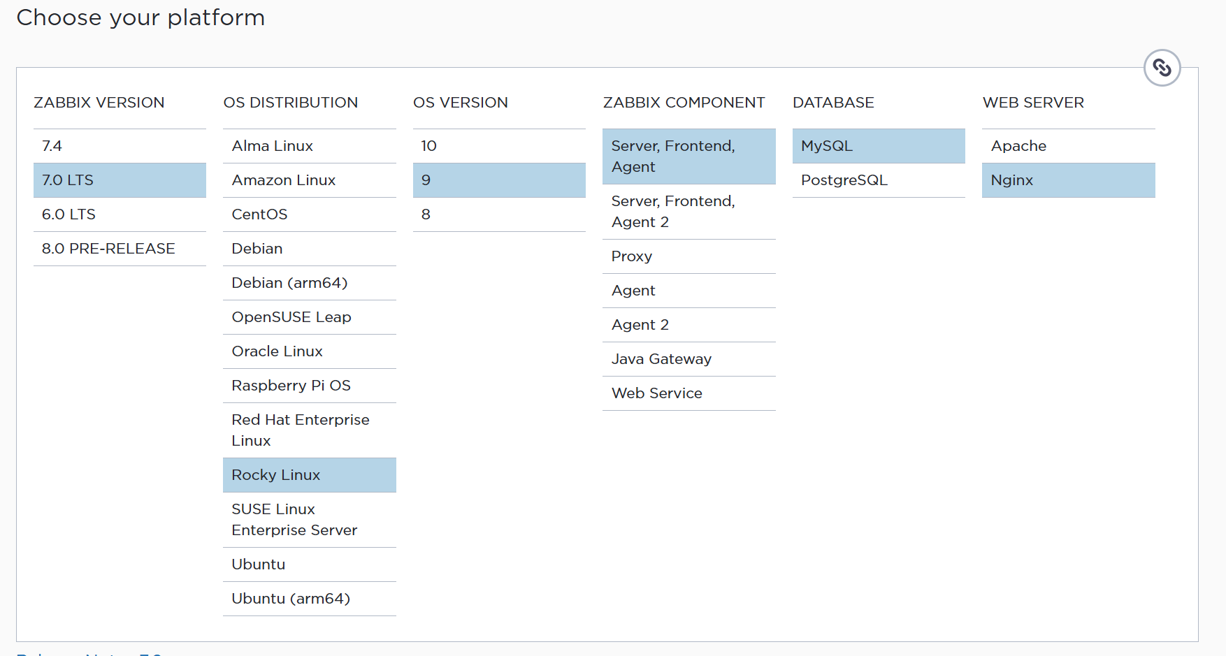The height and width of the screenshot is (656, 1226).
Task: Choose the 6.0 LTS Zabbix version
Action: click(120, 214)
